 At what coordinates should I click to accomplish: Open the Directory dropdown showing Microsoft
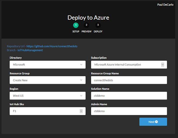click(47, 64)
